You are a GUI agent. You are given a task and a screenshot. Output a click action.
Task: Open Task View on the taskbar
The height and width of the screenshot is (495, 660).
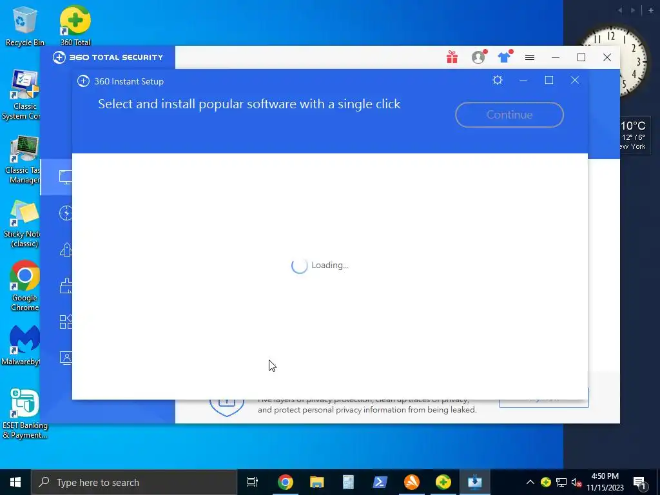pos(253,482)
